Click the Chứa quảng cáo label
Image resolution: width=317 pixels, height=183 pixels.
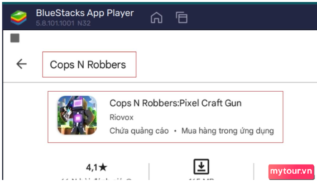pos(139,131)
